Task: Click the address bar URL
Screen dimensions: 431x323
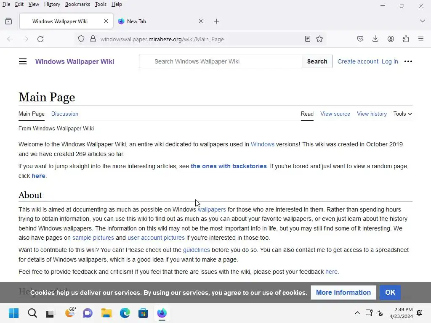Action: [162, 39]
